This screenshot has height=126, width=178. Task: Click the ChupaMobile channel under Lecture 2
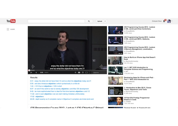pos(130,31)
